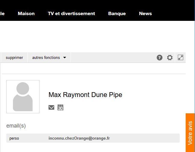The width and height of the screenshot is (195, 152).
Task: Open the Maison menu
Action: tap(26, 14)
